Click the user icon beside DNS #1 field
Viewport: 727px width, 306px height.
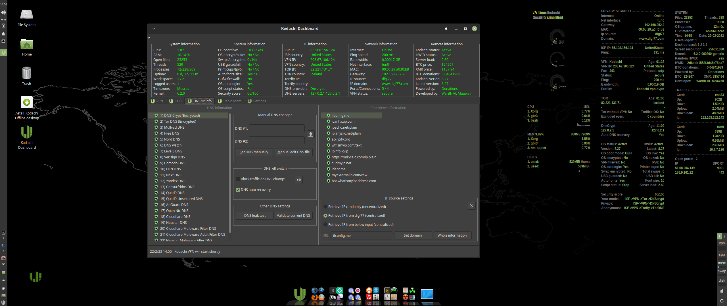[x=311, y=134]
